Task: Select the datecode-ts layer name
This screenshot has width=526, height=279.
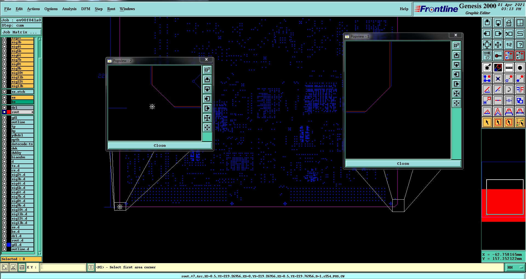Action: click(22, 144)
